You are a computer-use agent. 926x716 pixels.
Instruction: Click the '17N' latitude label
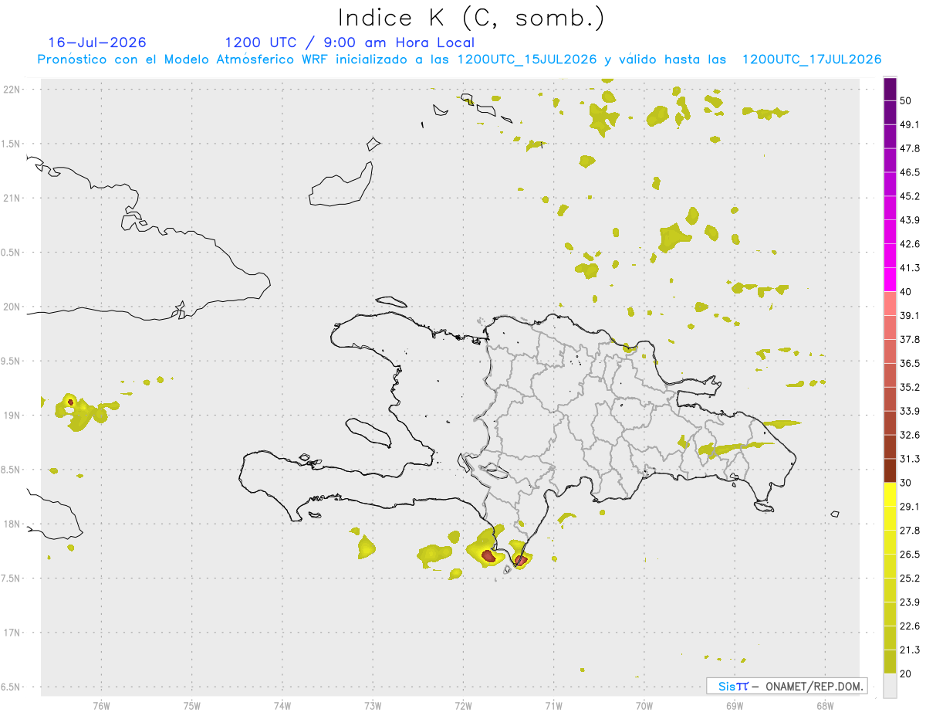(x=12, y=633)
